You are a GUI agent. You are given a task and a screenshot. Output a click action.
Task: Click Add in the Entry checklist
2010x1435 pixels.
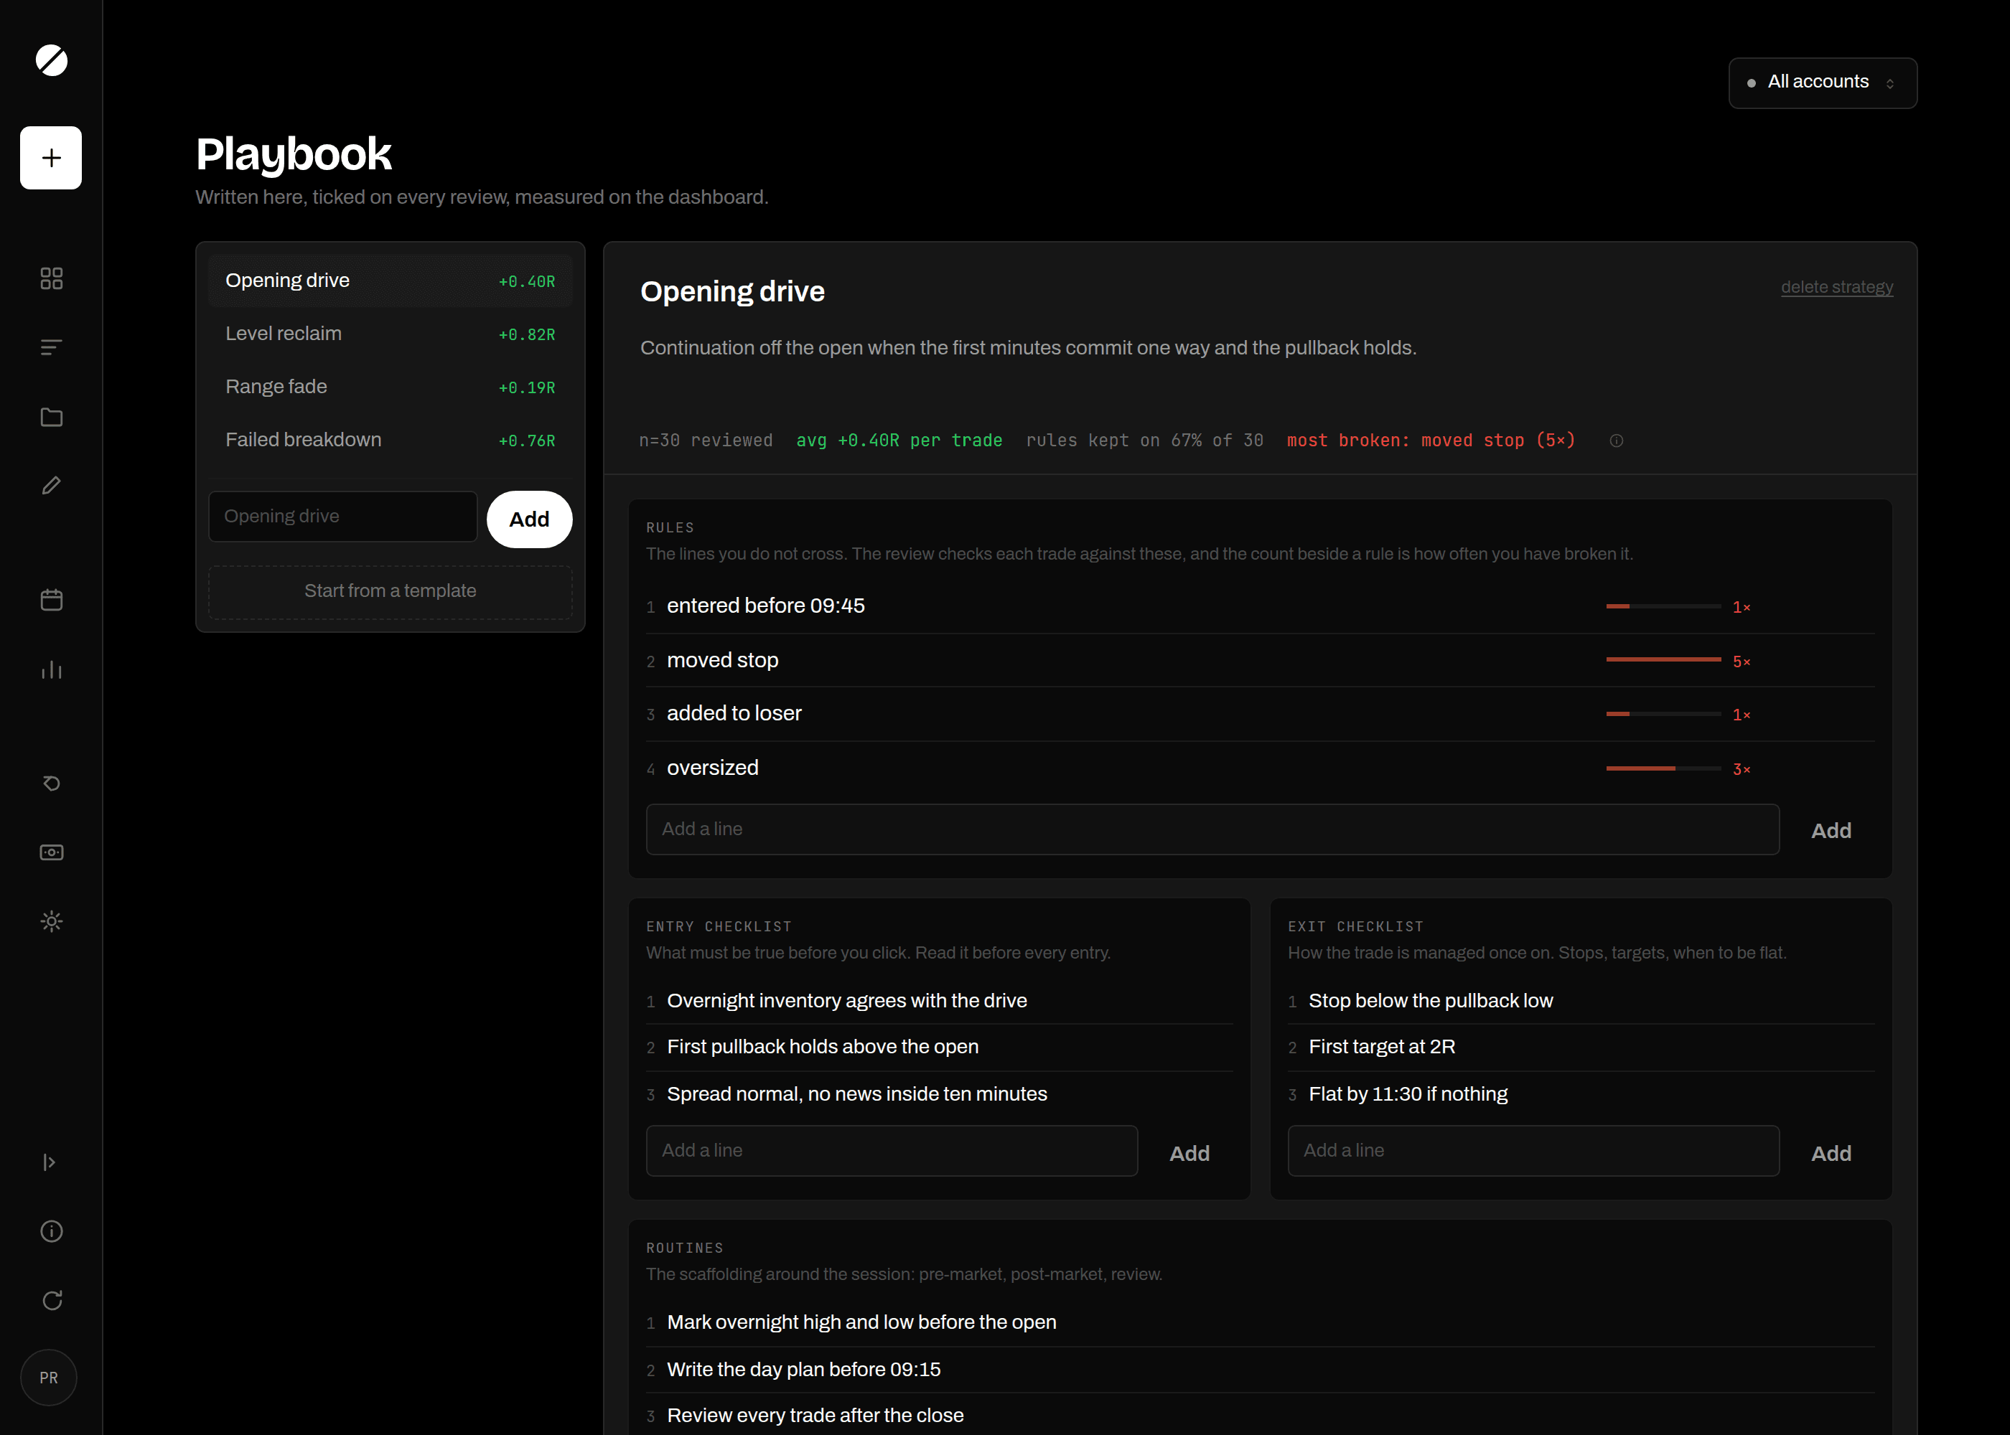tap(1189, 1153)
